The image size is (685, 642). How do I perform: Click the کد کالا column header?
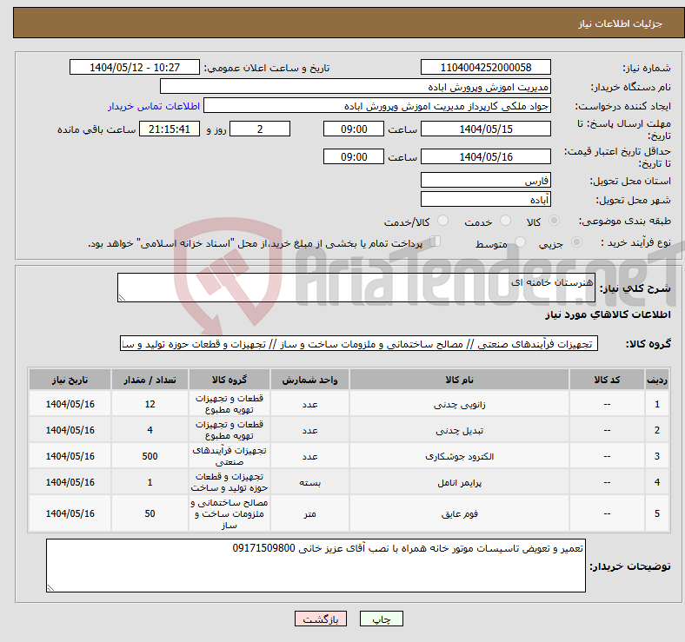(607, 380)
